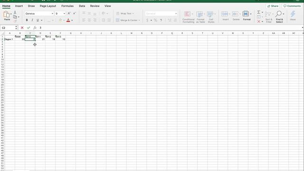The width and height of the screenshot is (304, 171).
Task: Click the Share button
Action: 273,6
